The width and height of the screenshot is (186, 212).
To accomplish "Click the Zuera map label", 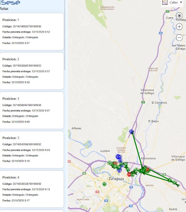I will point(170,18).
